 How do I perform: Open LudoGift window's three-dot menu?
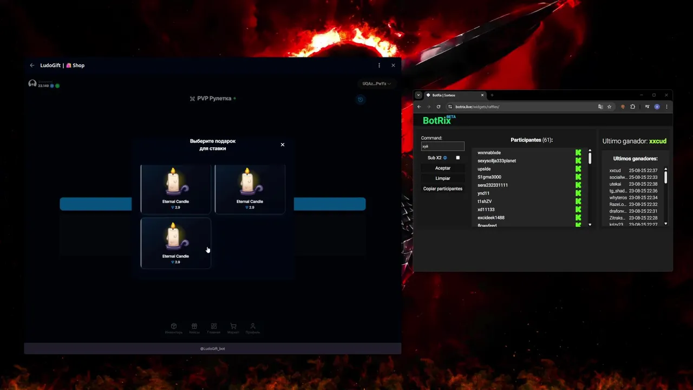pyautogui.click(x=379, y=66)
